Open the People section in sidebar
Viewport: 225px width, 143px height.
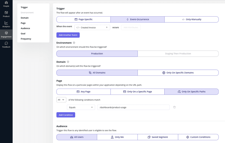pos(6,4)
